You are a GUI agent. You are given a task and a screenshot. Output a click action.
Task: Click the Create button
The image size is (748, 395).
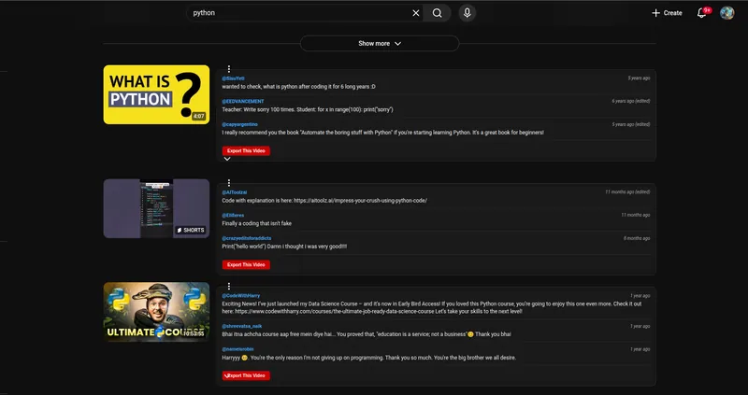pyautogui.click(x=667, y=13)
